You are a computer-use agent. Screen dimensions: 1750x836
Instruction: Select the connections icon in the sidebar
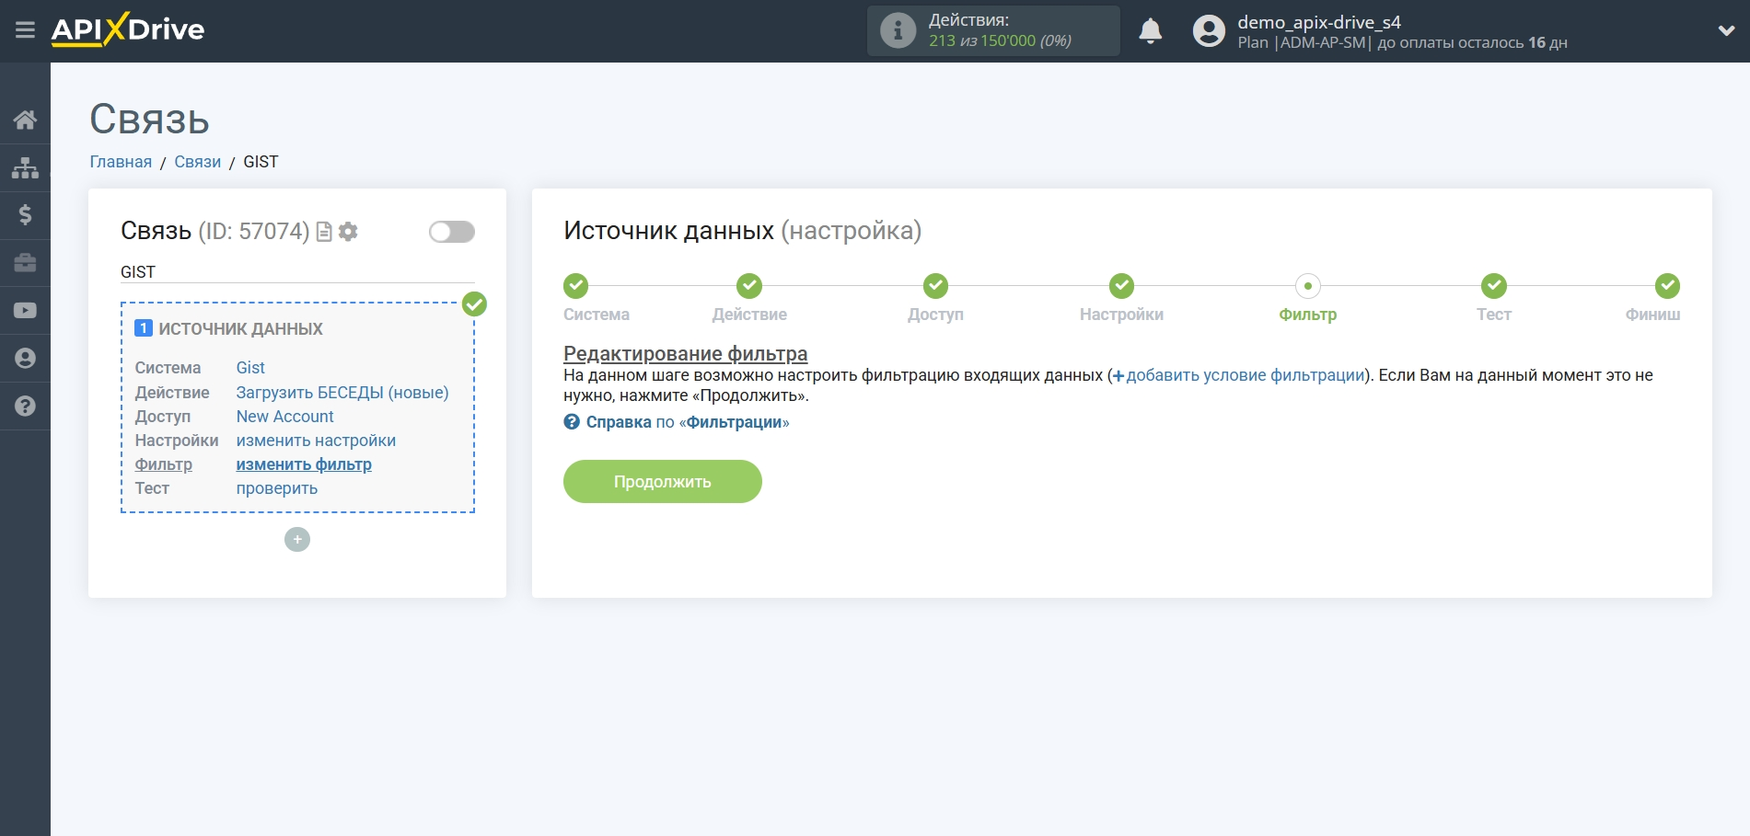click(x=25, y=167)
